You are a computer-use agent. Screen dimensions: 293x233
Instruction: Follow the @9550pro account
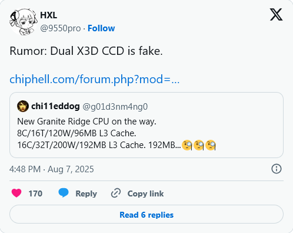click(x=101, y=28)
